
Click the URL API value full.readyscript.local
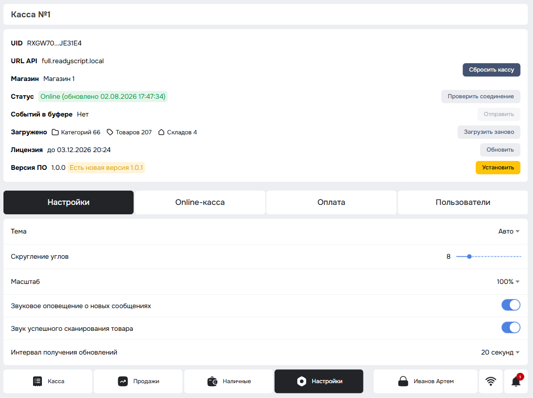(x=73, y=61)
